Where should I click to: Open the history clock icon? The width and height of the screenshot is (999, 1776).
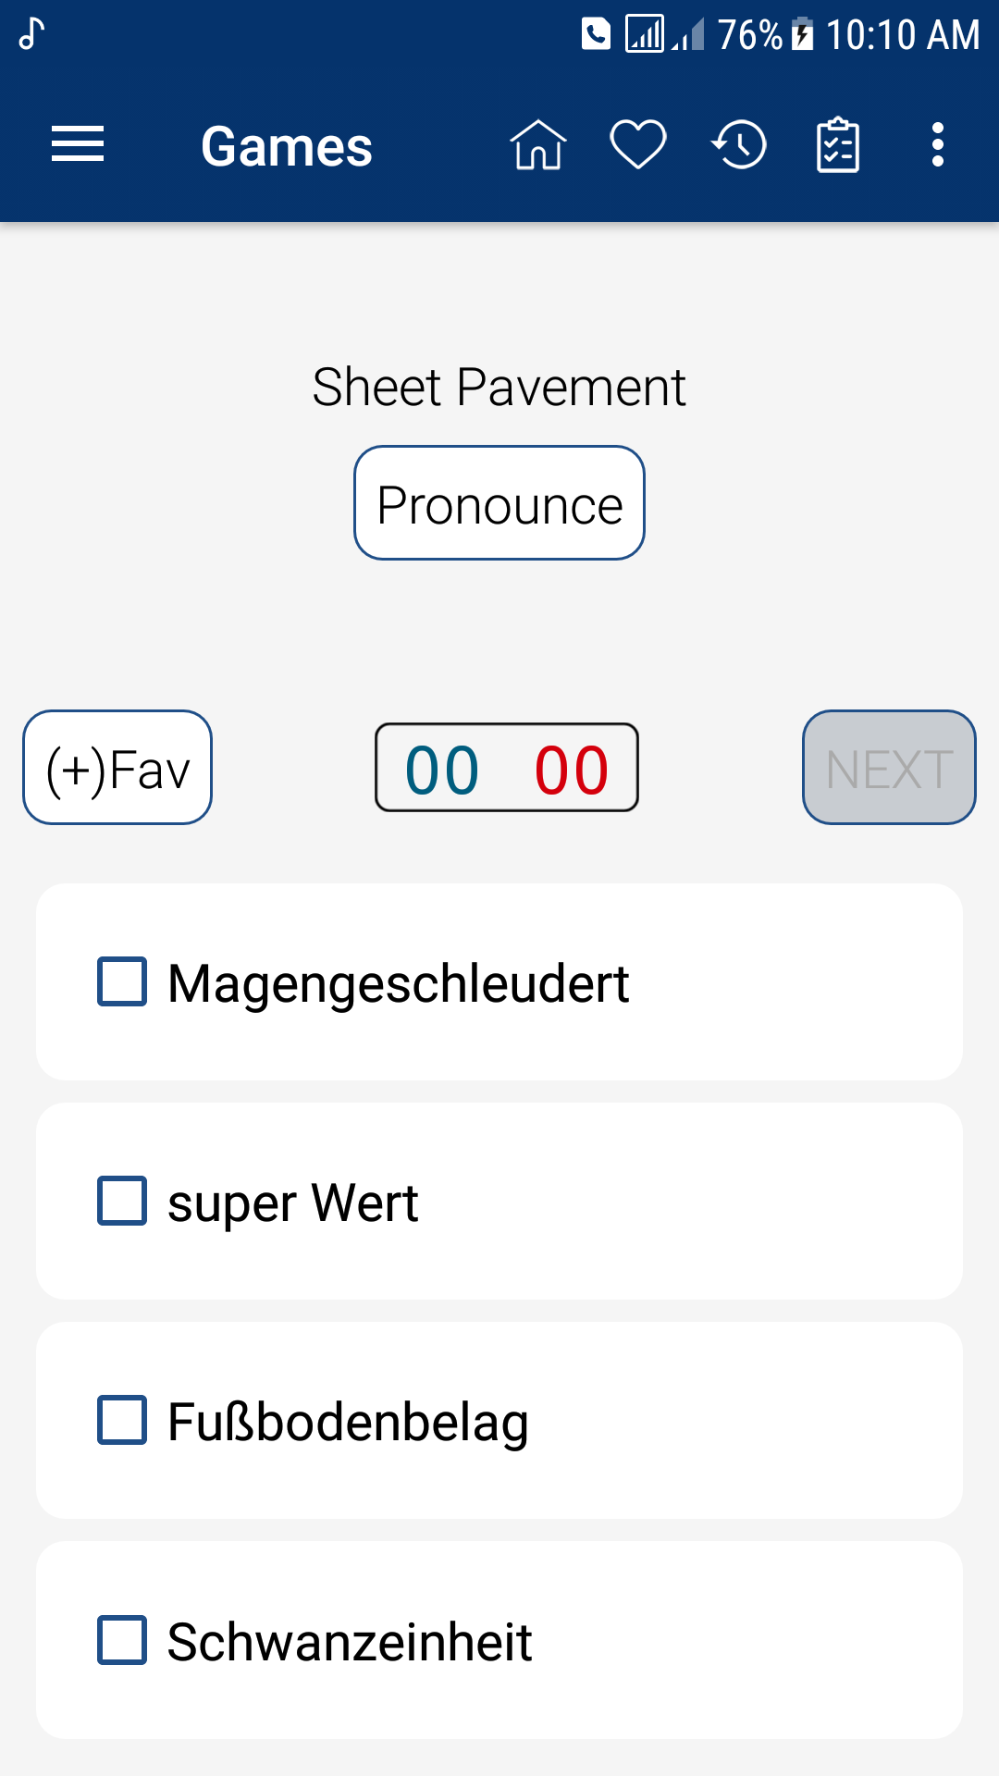click(x=739, y=145)
